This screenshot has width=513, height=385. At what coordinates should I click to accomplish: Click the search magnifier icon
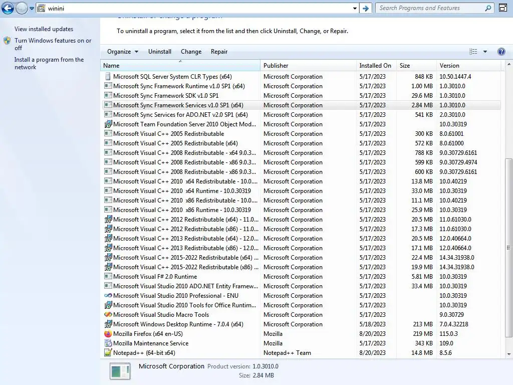488,8
